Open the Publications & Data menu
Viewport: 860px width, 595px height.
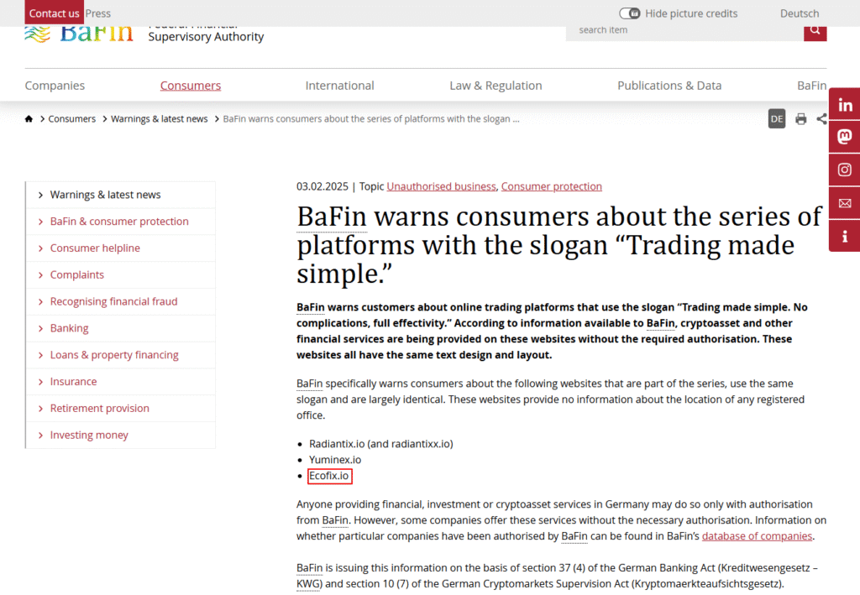click(669, 86)
